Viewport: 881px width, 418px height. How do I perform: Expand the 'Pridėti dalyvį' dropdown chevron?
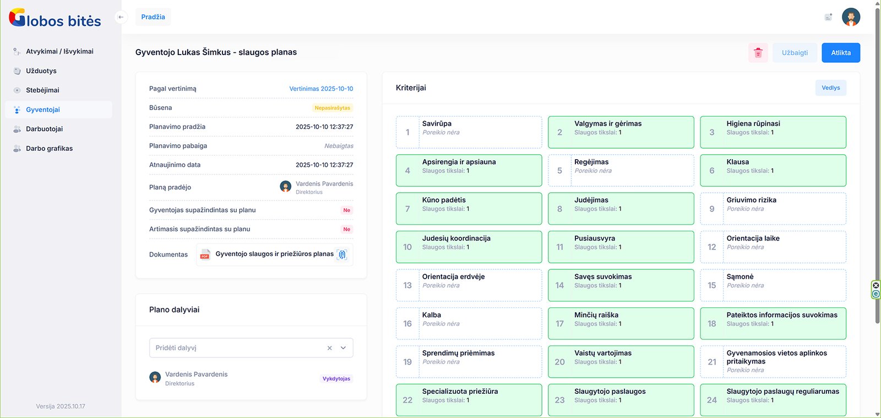tap(343, 348)
